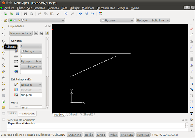Open the ByLayer color dropdown in top toolbar
This screenshot has width=195, height=138.
pos(117,20)
